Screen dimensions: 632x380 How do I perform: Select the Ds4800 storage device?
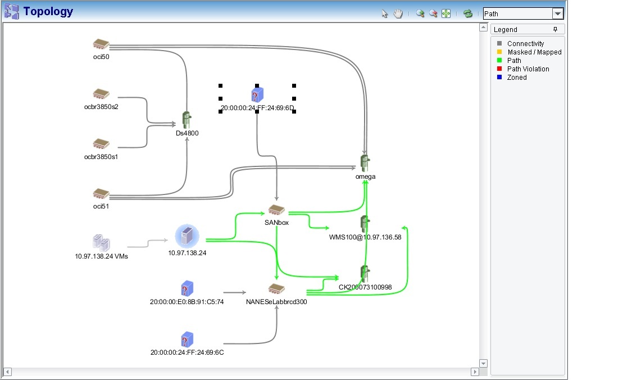click(x=187, y=120)
